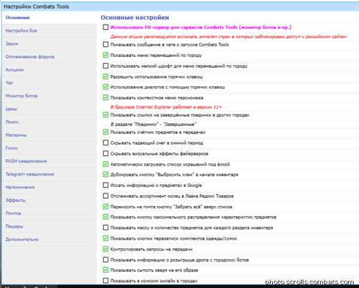Enable Показывать в консоли онлайн в городах

tap(106, 280)
